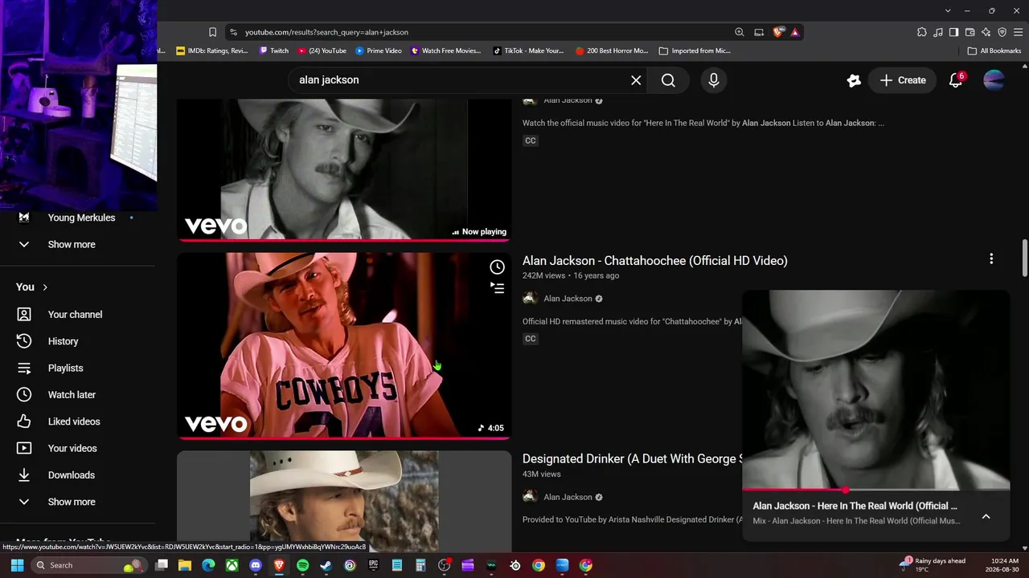Viewport: 1029px width, 578px height.
Task: Open the Windows Start menu
Action: tap(17, 565)
